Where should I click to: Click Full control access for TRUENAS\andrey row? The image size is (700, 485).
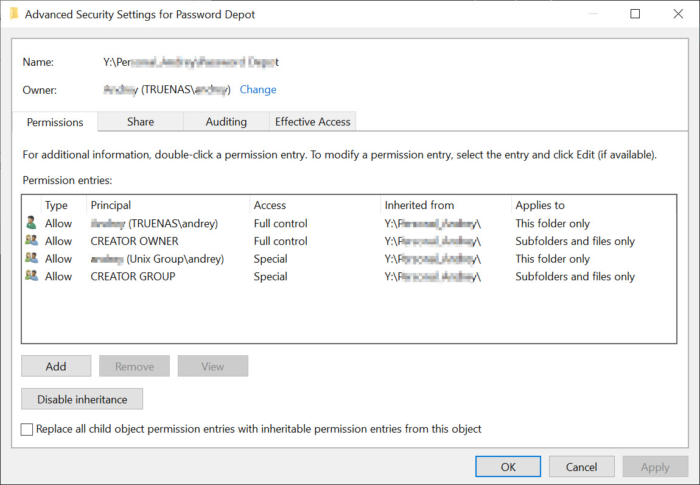coord(281,223)
